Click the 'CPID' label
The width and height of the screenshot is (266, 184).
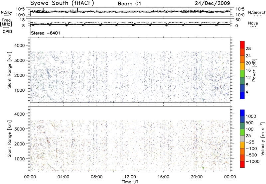coord(7,32)
